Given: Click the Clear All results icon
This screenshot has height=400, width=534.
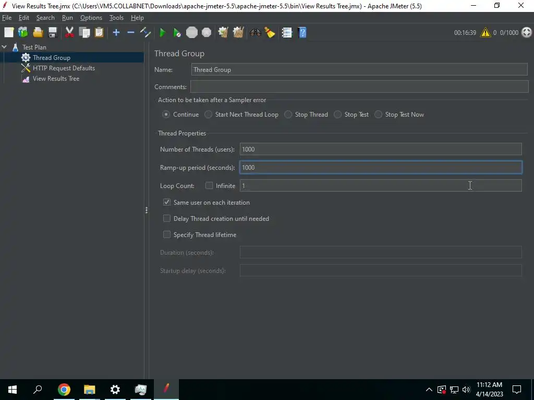Looking at the screenshot, I should pos(238,33).
